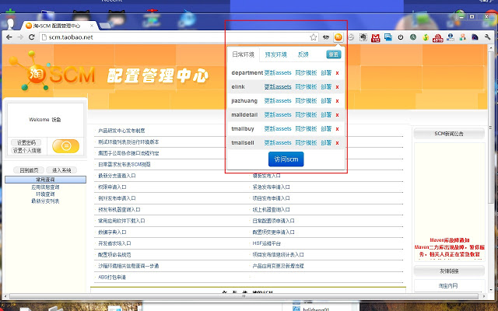Select 环境查询 in left sidebar
Screen dimensions: 498x311
pyautogui.click(x=45, y=194)
